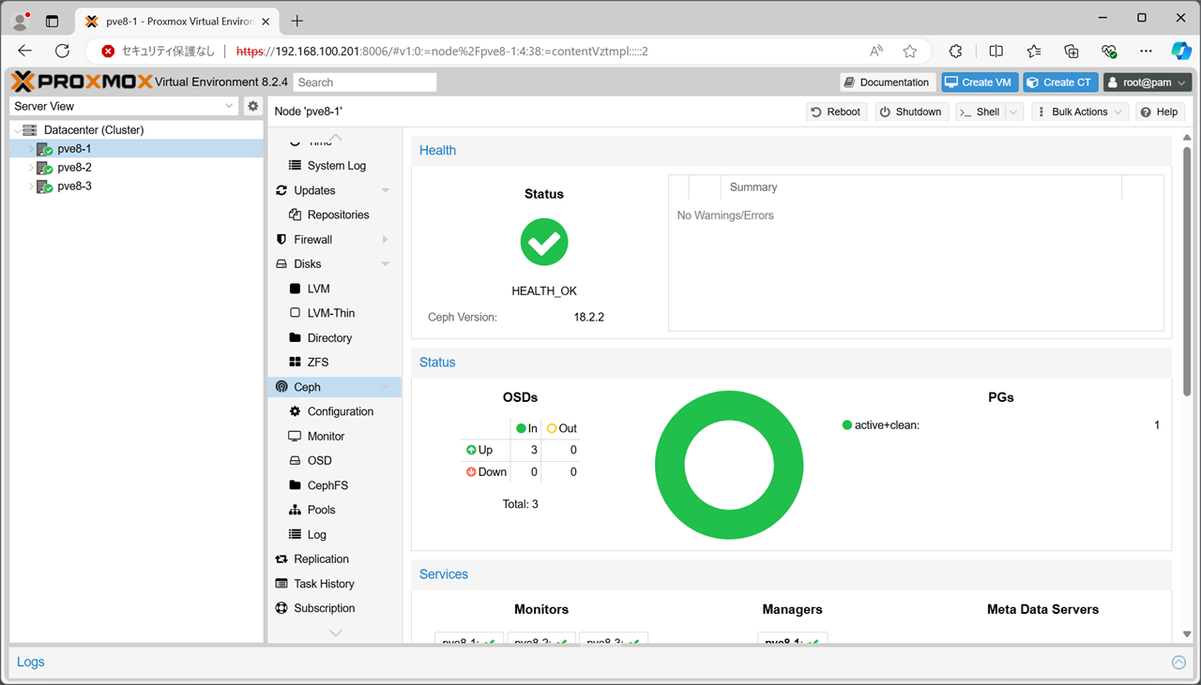Open the root@pam user menu
Screen dimensions: 1201x685
pyautogui.click(x=1147, y=82)
